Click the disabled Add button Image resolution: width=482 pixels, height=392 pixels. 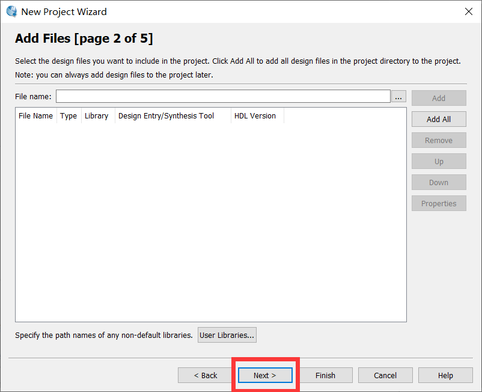tap(439, 98)
